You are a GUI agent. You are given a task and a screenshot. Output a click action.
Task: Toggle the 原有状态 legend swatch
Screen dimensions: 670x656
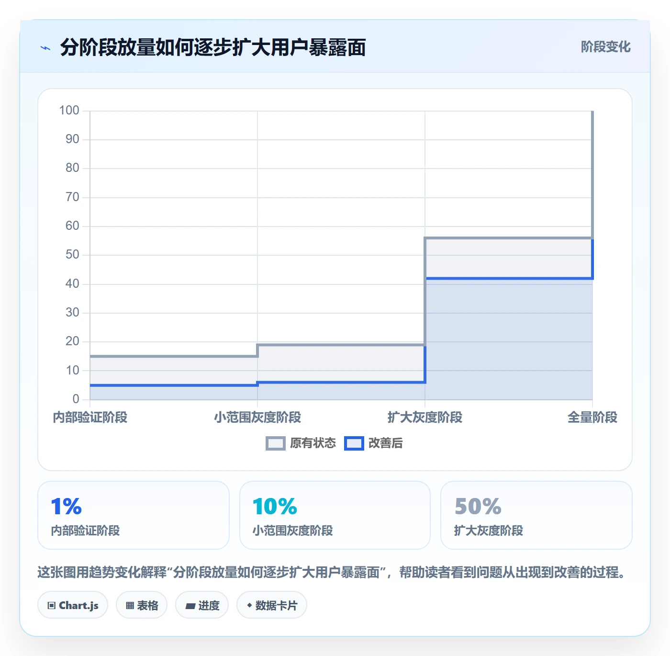tap(275, 443)
